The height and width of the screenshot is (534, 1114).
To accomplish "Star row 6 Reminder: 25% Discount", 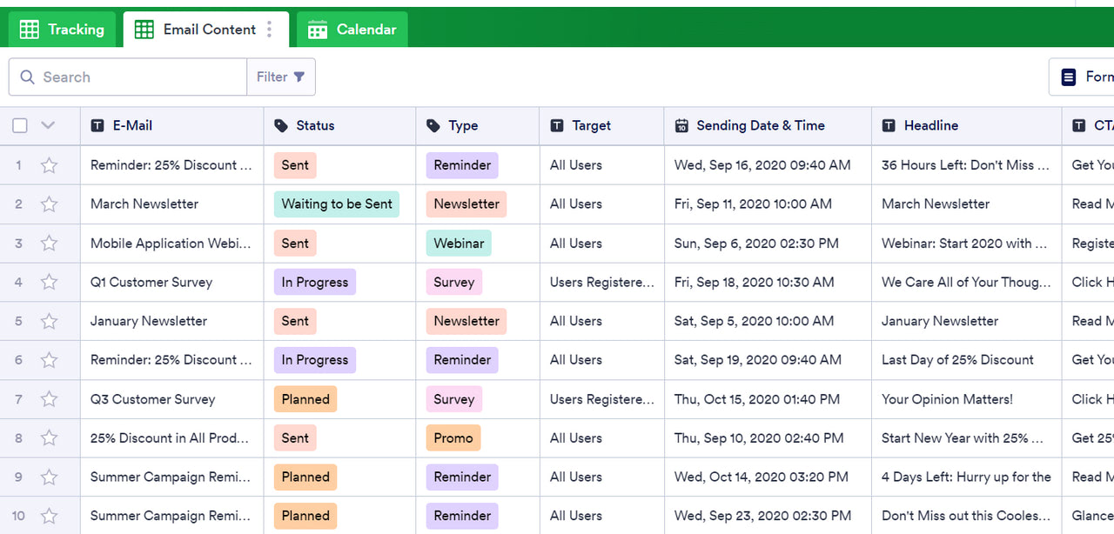I will tap(49, 360).
